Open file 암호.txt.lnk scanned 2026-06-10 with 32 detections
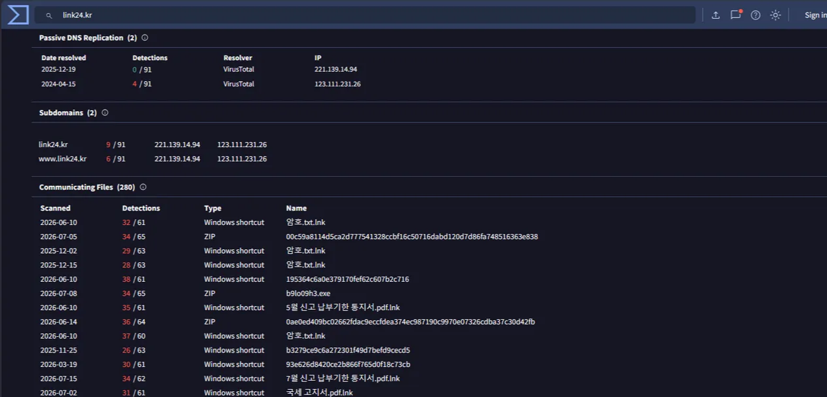 coord(305,222)
